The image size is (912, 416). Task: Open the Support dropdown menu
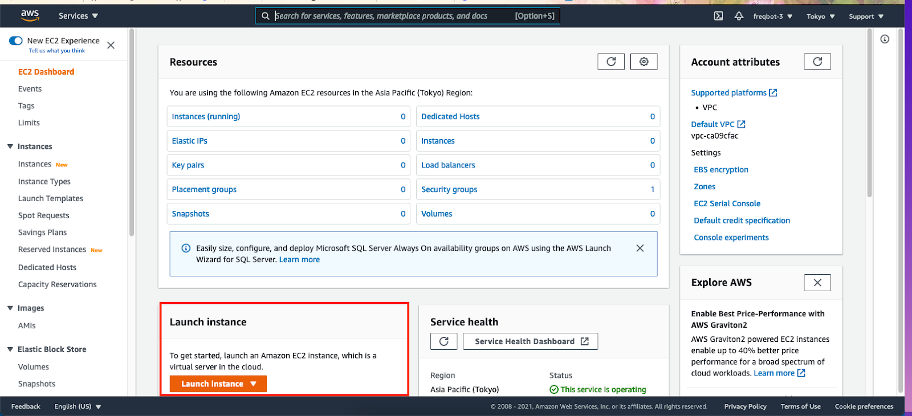(x=866, y=16)
